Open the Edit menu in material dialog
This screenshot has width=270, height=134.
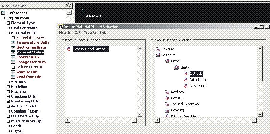tap(78, 32)
